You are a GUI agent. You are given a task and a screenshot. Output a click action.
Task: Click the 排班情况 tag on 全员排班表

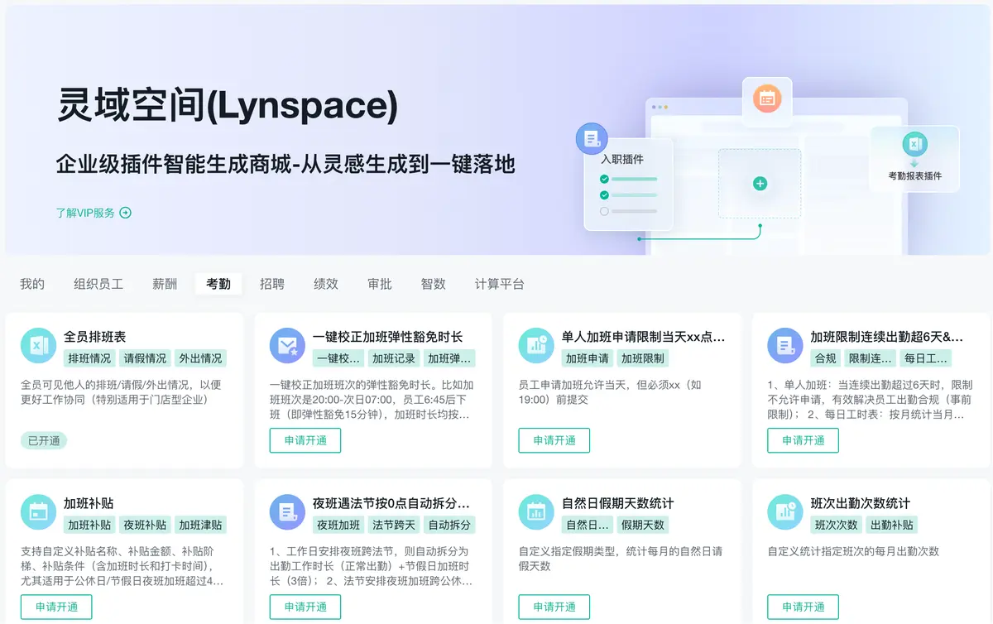click(x=89, y=358)
